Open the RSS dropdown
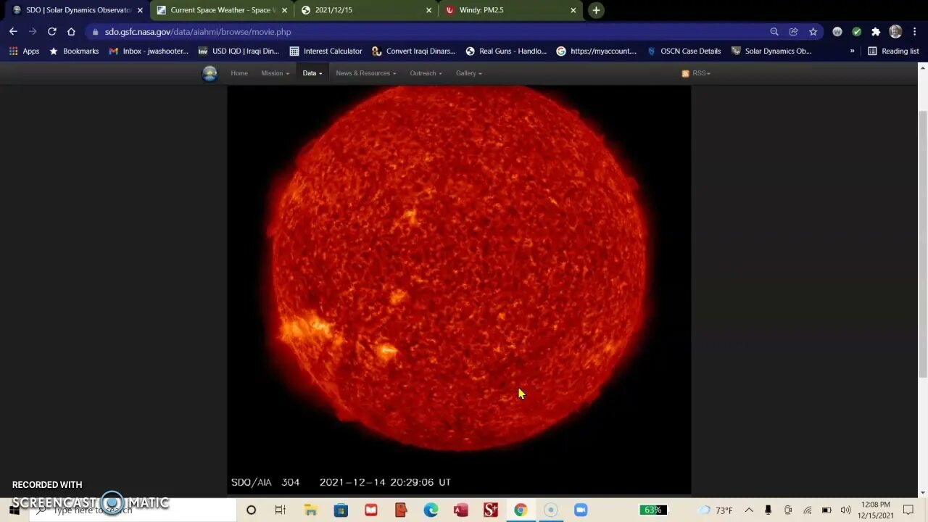Image resolution: width=928 pixels, height=522 pixels. (697, 73)
